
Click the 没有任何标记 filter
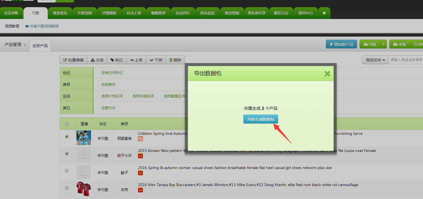pyautogui.click(x=112, y=73)
